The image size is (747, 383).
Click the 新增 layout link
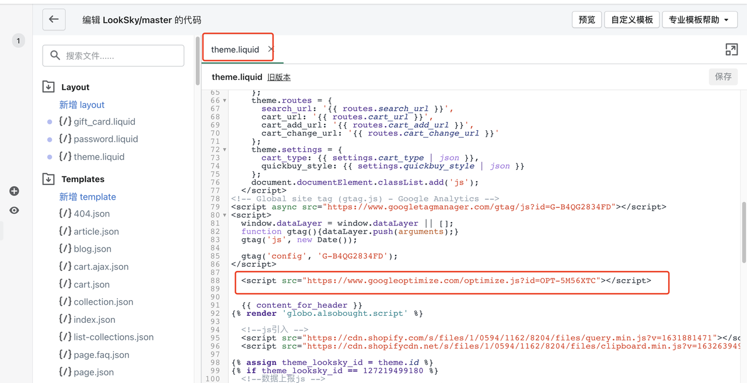tap(82, 105)
